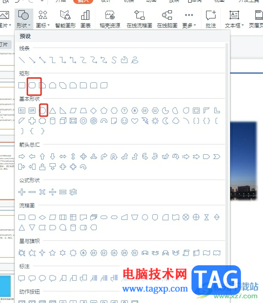This screenshot has height=303, width=263.
Task: Select the isosceles triangle shape
Action: click(53, 111)
